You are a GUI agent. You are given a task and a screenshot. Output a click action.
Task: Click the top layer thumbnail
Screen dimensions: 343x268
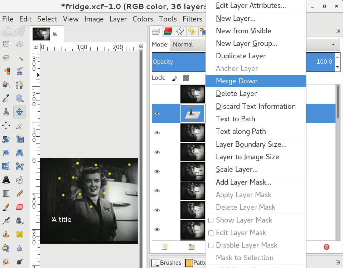point(193,94)
